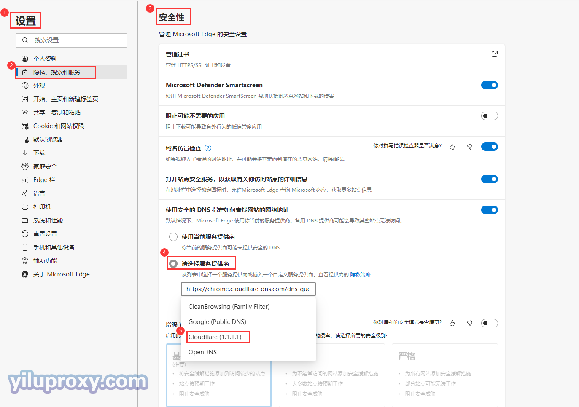Click the 开始、主页和新建标签页 icon
The width and height of the screenshot is (579, 407).
pos(25,99)
